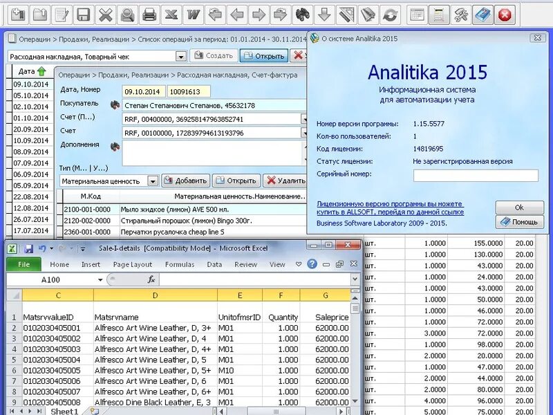
Task: Click the triangle ruler toolbar icon
Action: point(346,15)
